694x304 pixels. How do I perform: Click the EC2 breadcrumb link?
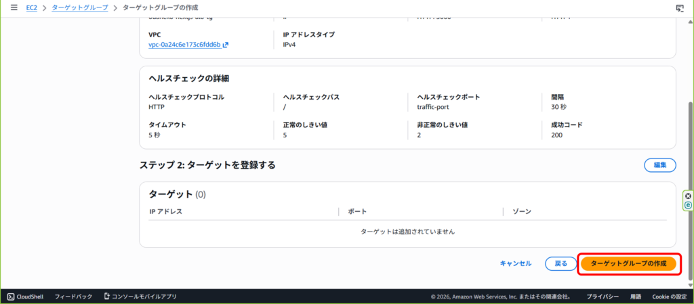click(x=31, y=7)
